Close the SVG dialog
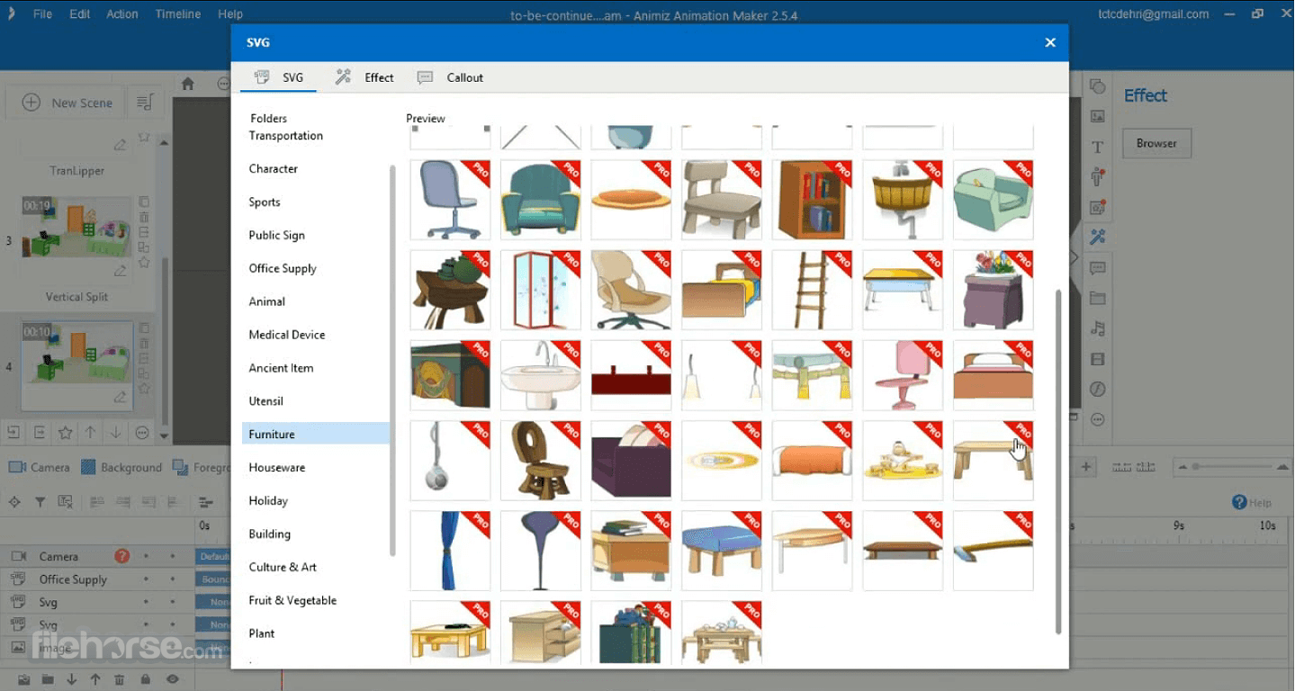This screenshot has width=1295, height=691. (x=1050, y=42)
